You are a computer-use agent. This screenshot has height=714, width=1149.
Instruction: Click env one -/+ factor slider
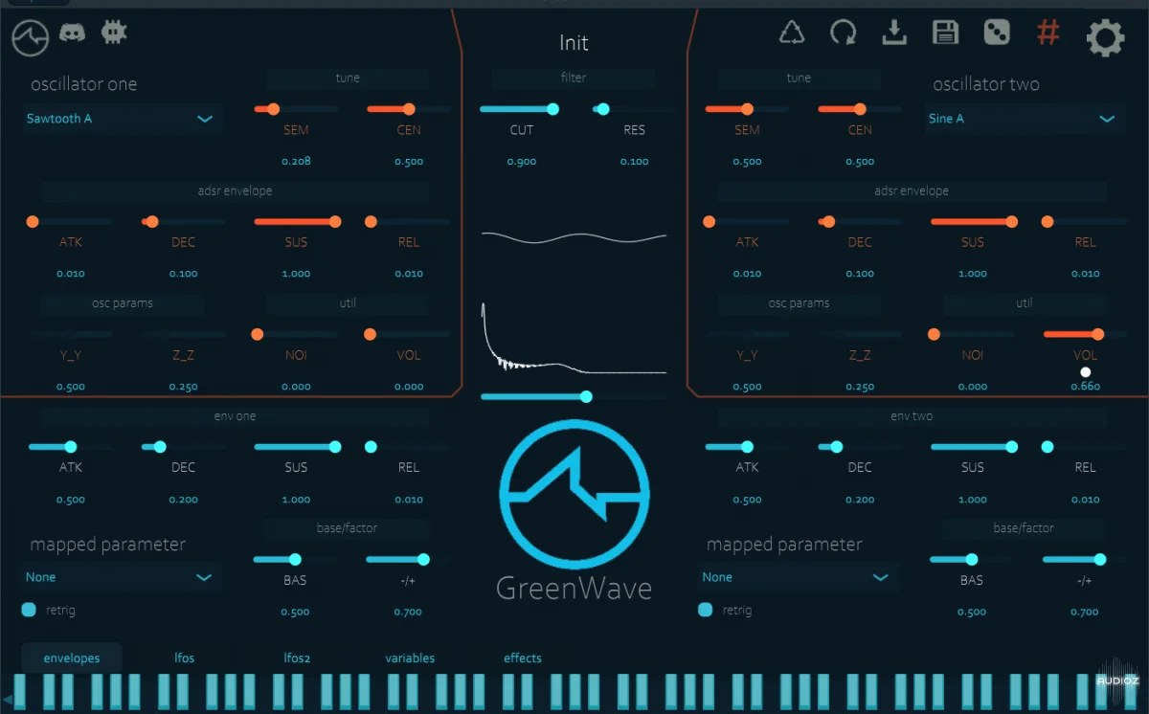(x=409, y=559)
